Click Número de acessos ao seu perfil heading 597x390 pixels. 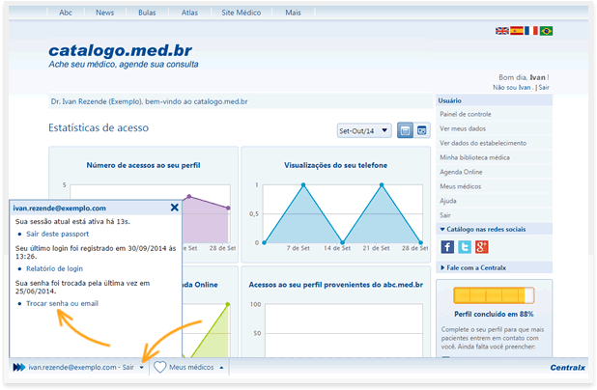(x=143, y=165)
